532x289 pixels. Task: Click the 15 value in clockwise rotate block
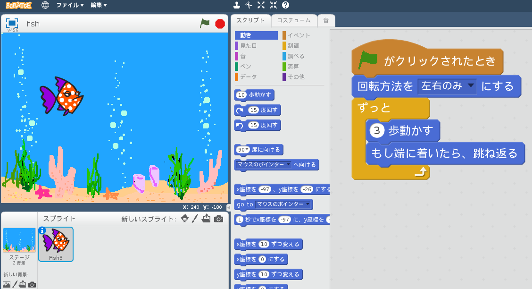[253, 110]
